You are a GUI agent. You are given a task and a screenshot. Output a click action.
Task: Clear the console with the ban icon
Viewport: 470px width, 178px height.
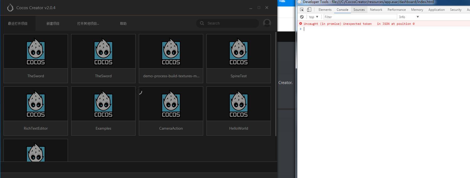pos(302,17)
